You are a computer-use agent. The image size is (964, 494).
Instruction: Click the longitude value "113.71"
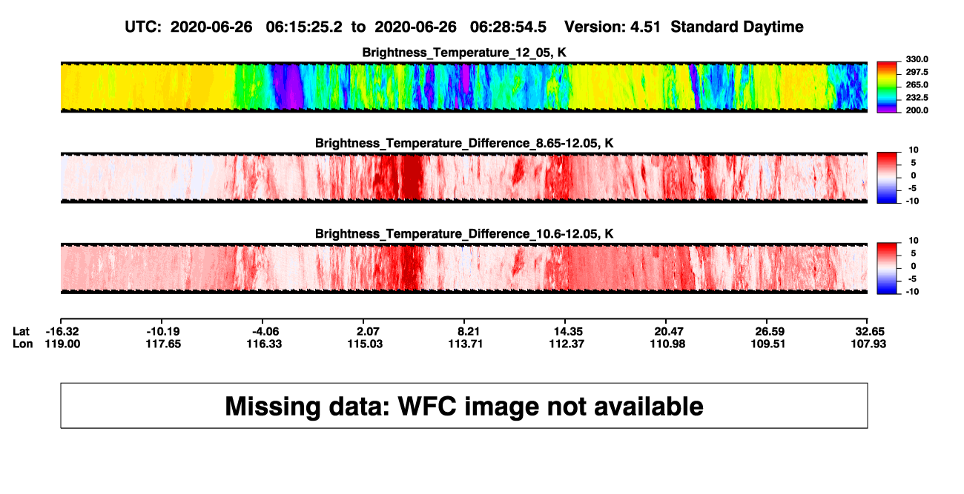click(467, 344)
